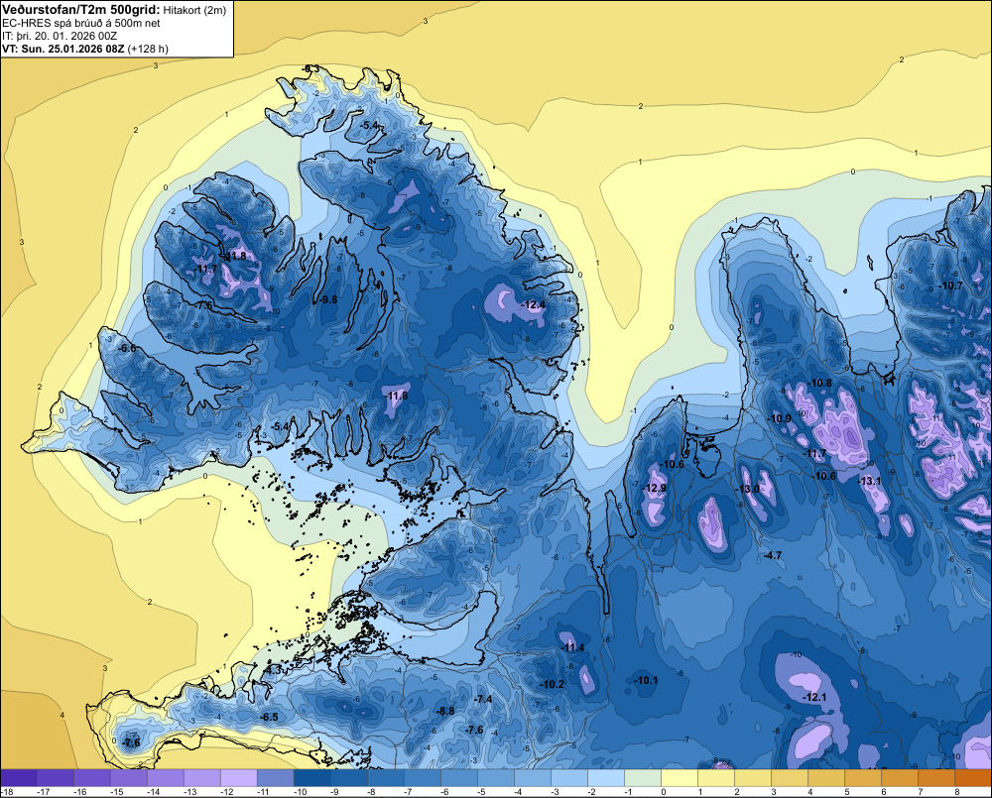Click the -12.4 temperature label
Screen dimensions: 992x798
click(534, 304)
